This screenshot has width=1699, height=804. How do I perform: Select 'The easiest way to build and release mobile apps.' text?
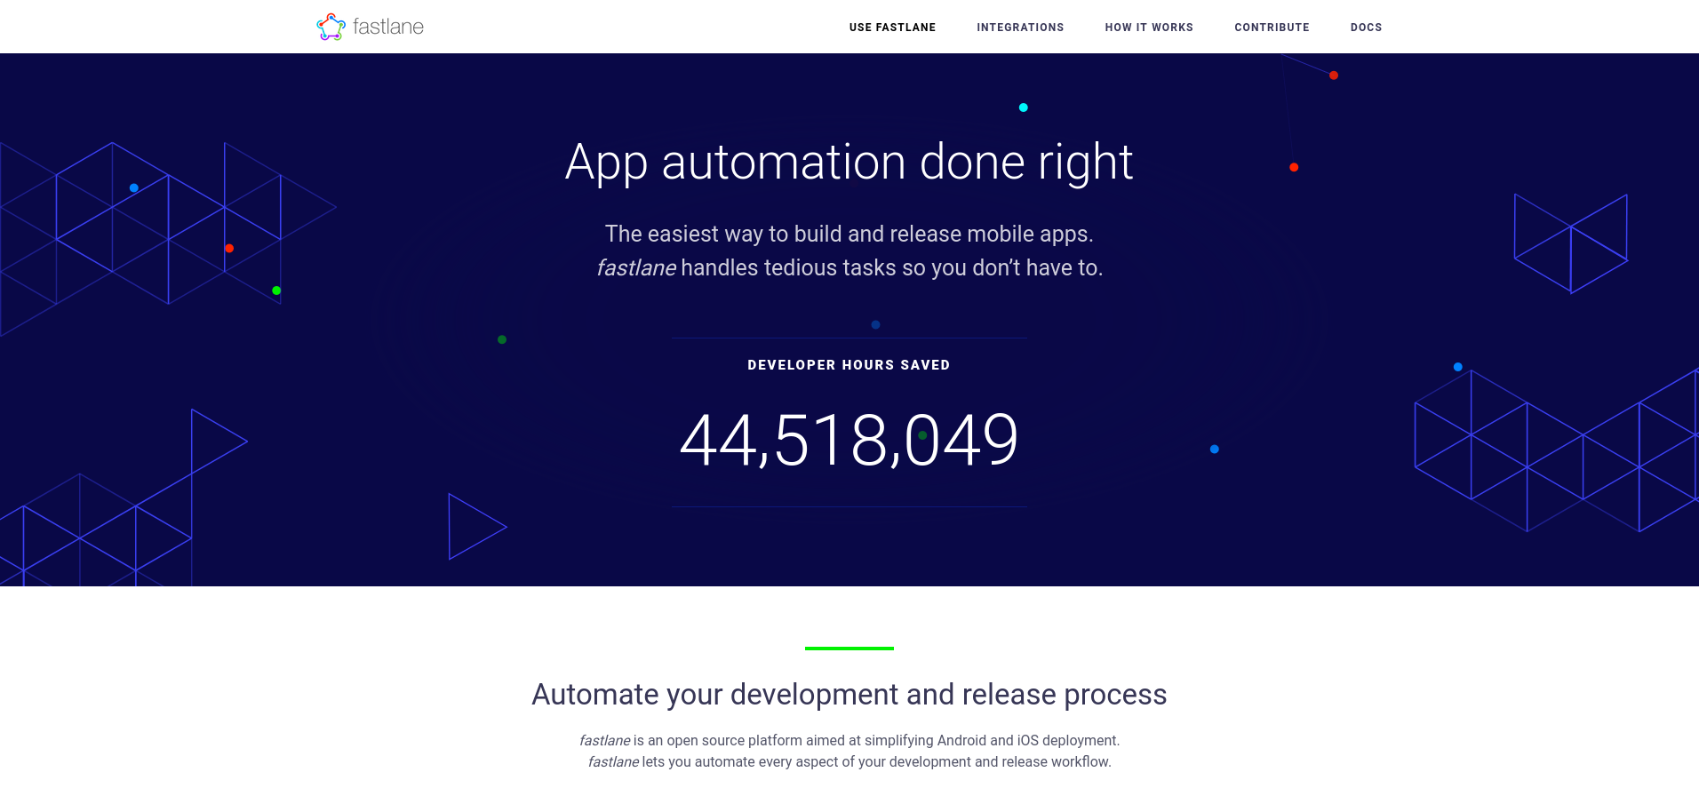849,234
